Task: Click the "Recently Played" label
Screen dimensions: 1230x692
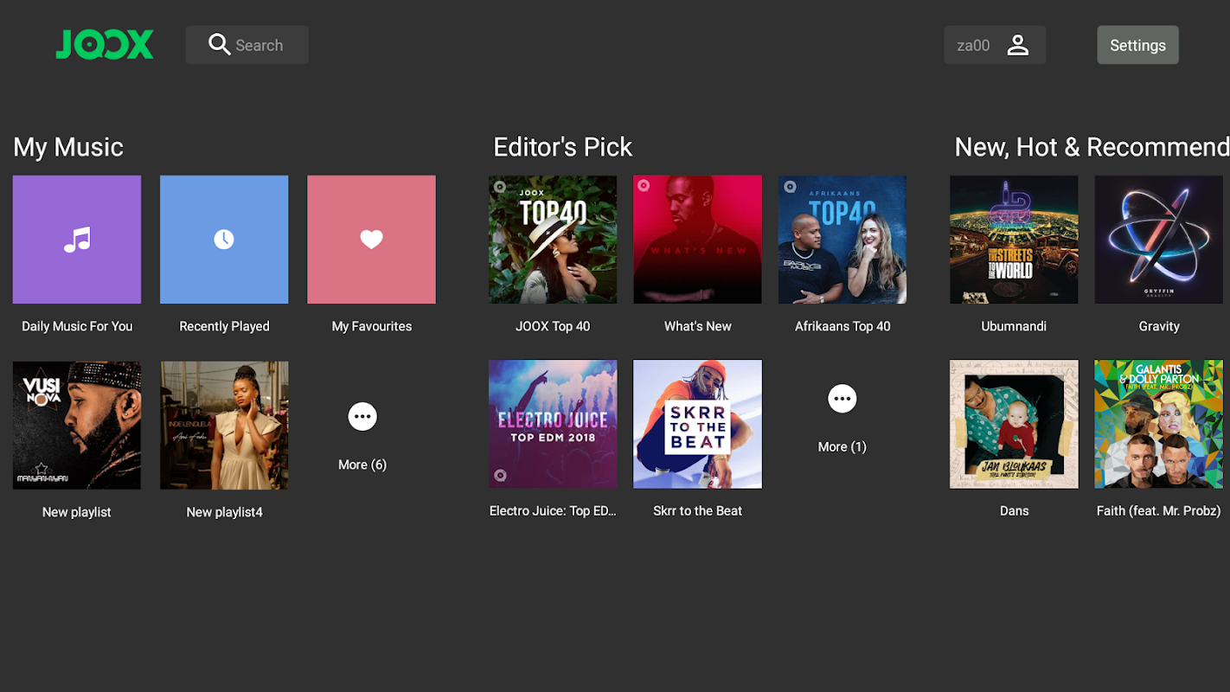Action: coord(224,326)
